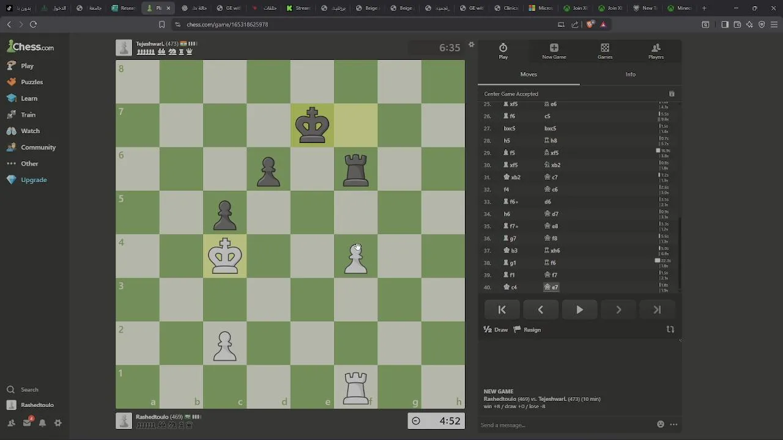Open the Community sidebar item
Image resolution: width=783 pixels, height=440 pixels.
(31, 147)
